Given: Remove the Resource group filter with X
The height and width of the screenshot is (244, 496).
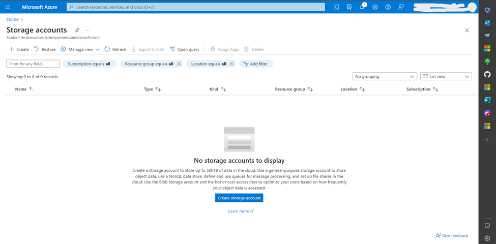Looking at the screenshot, I should [179, 64].
